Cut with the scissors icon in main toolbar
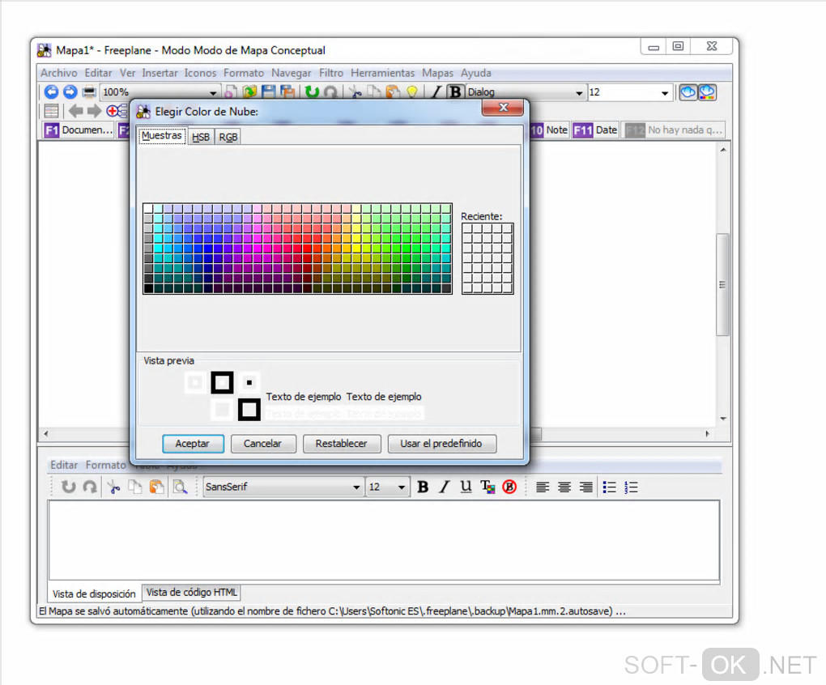 (356, 92)
